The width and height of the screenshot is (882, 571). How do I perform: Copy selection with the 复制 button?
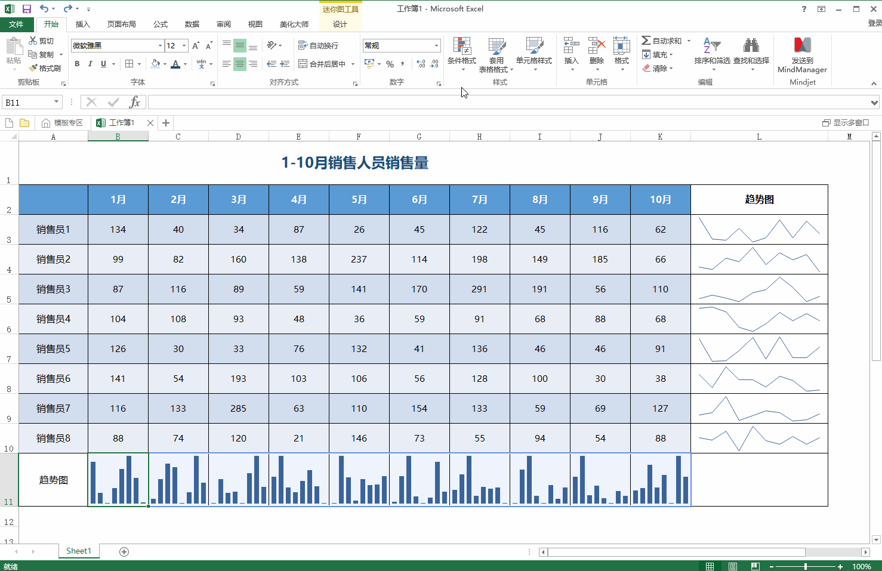tap(41, 54)
